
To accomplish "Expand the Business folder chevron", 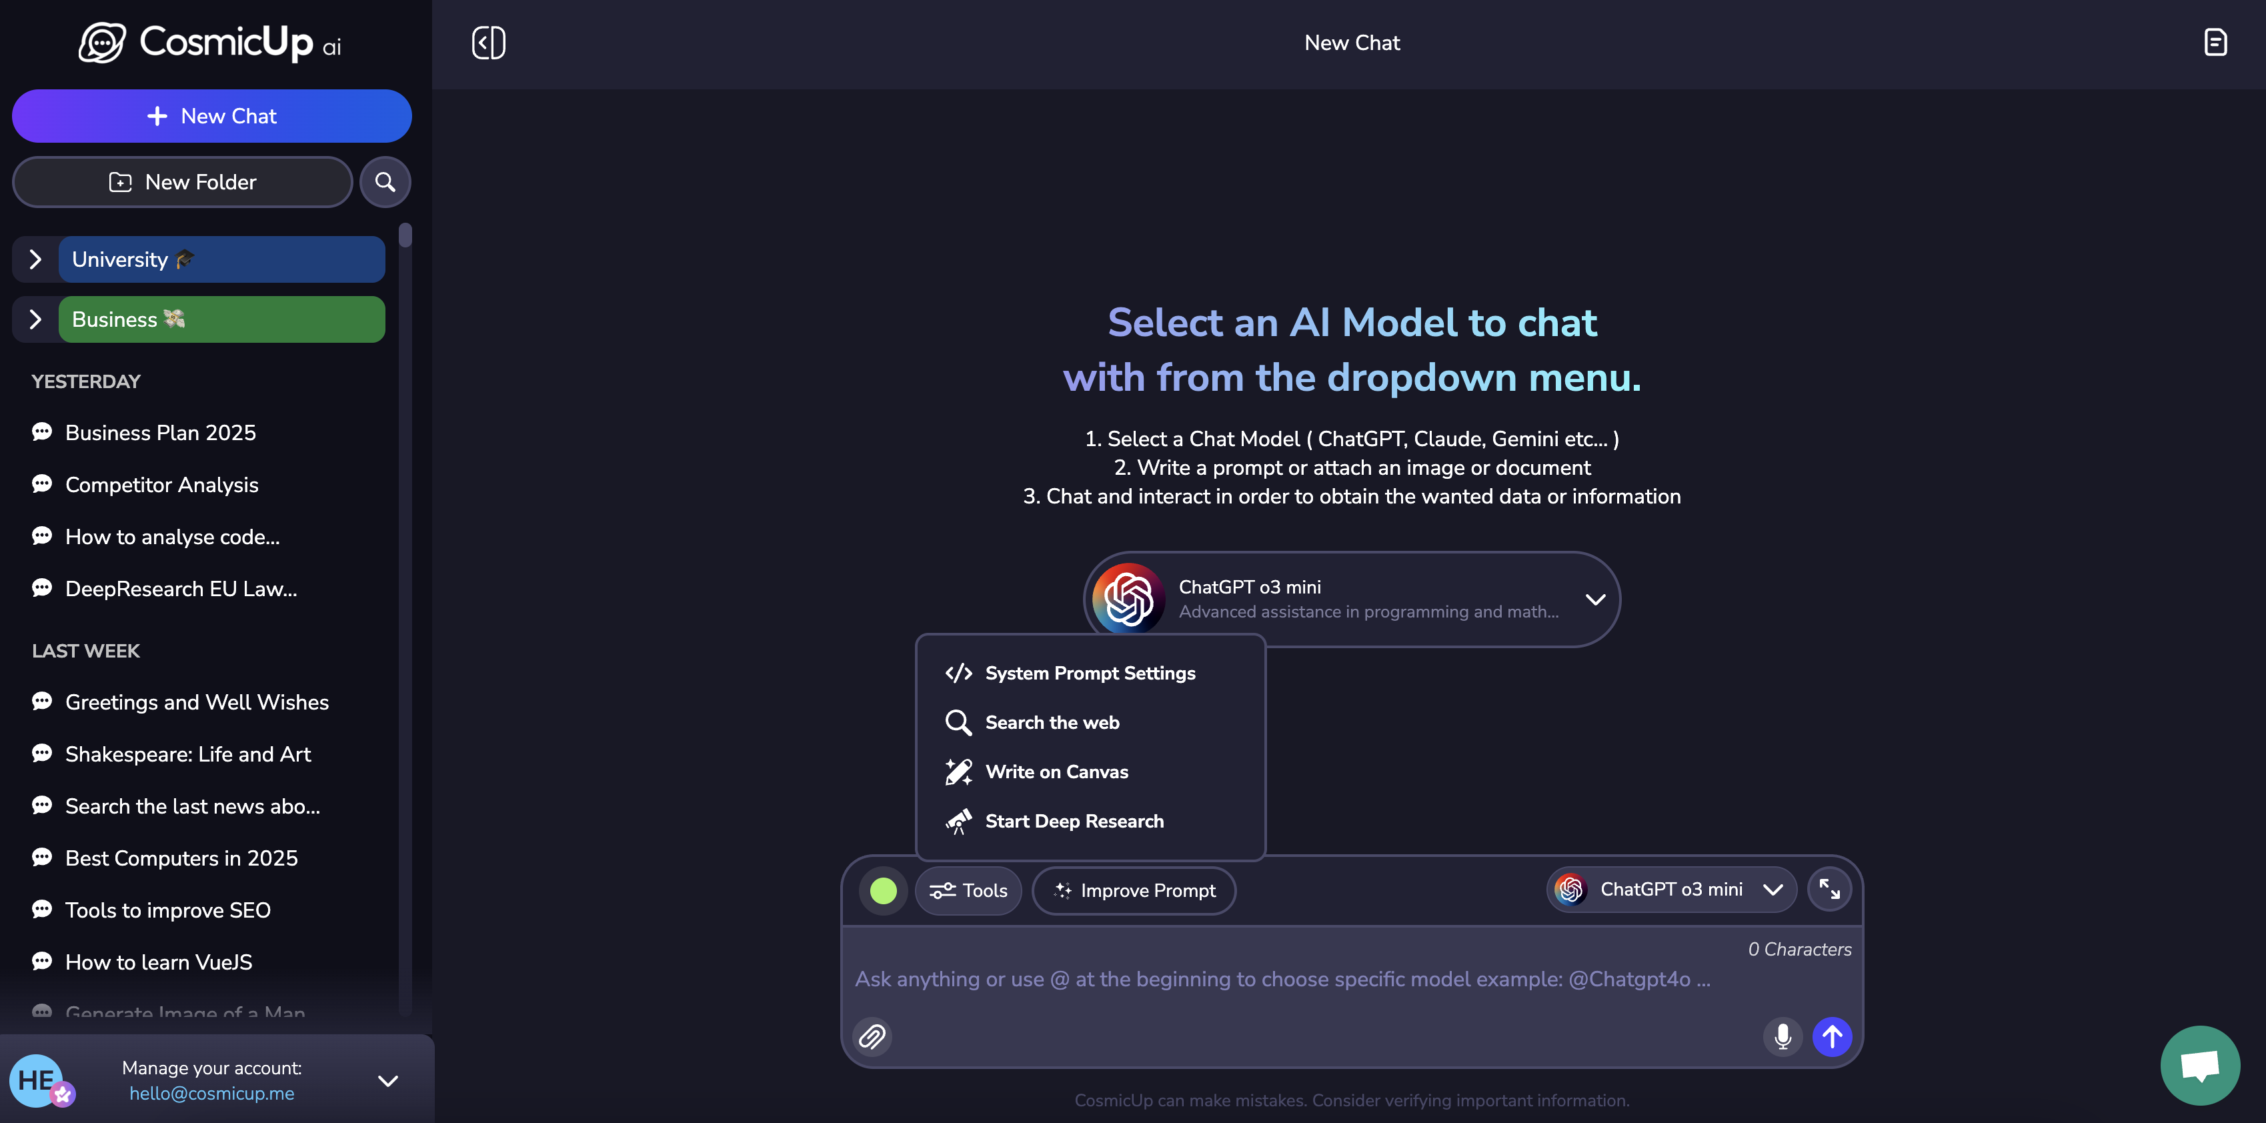I will (x=35, y=319).
